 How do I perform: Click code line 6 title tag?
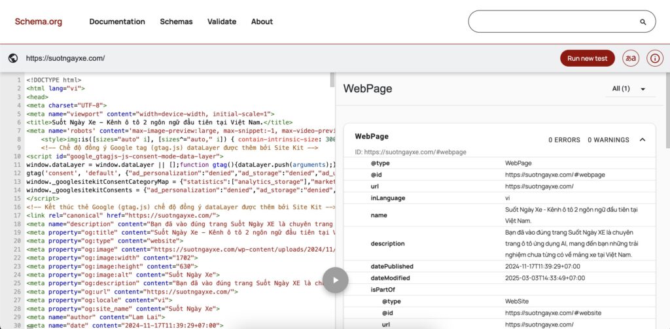click(x=160, y=122)
